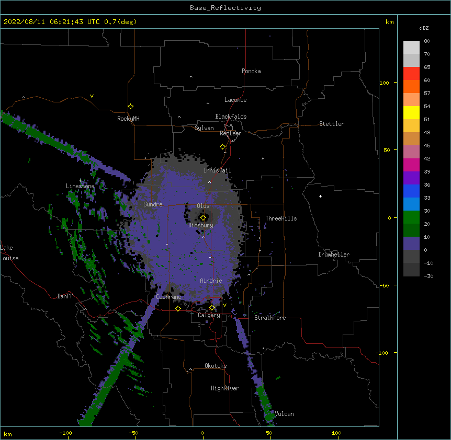Click the Cochrane label

[168, 297]
